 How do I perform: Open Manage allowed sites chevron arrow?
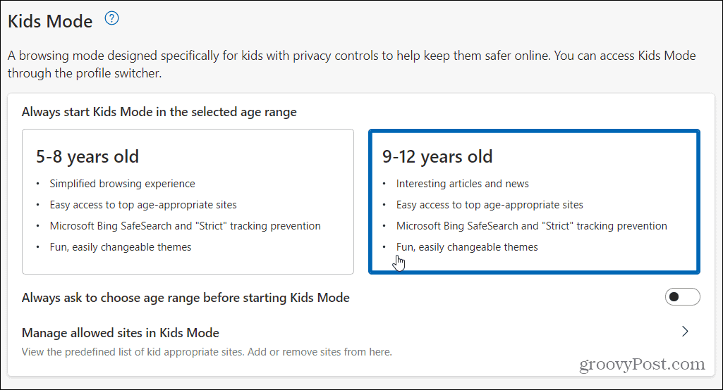pyautogui.click(x=685, y=332)
